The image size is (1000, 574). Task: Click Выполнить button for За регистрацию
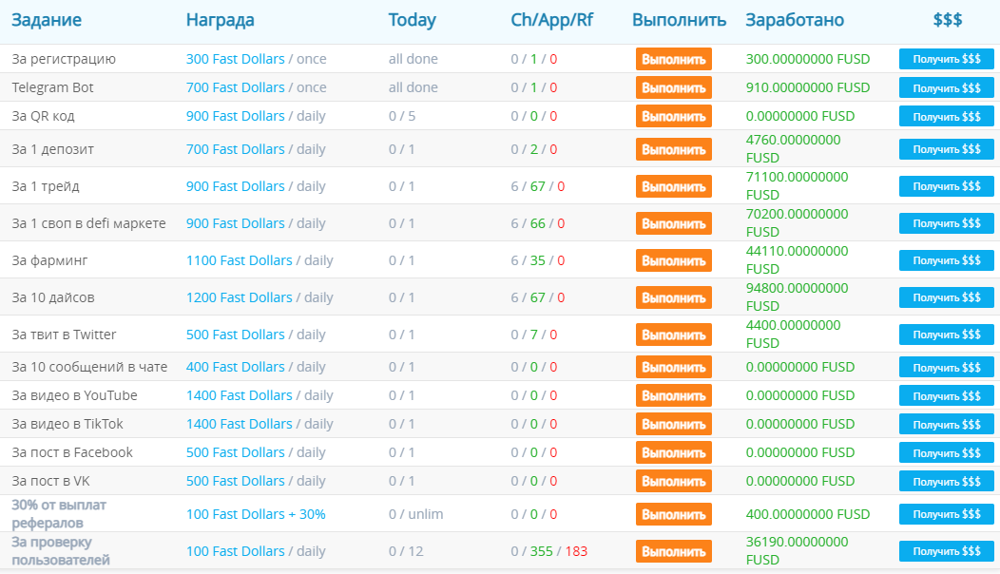(673, 59)
